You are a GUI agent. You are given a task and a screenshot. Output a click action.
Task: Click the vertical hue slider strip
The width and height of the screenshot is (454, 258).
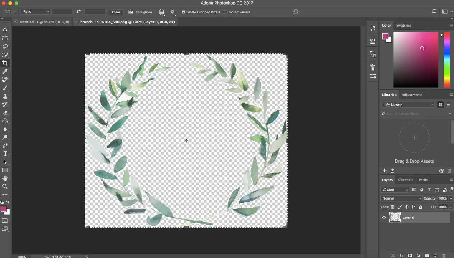pos(446,60)
